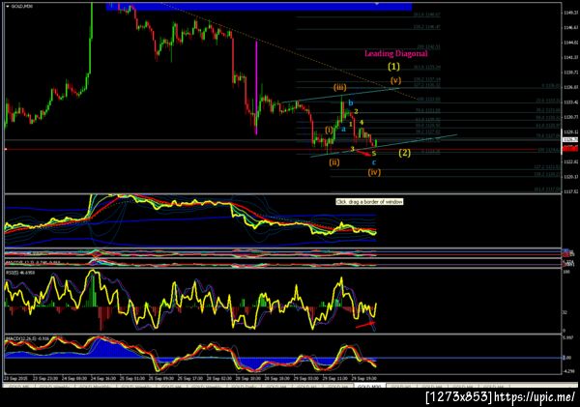The height and width of the screenshot is (407, 580).
Task: Click the arrow beside the GOLD,M30 chart title
Action: tap(8, 7)
